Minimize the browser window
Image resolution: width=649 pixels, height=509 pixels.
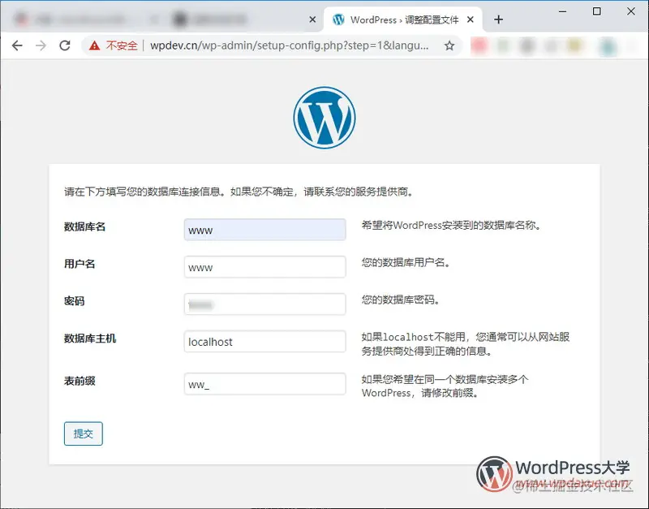pyautogui.click(x=562, y=11)
